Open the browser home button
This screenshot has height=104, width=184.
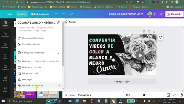tap(17, 2)
